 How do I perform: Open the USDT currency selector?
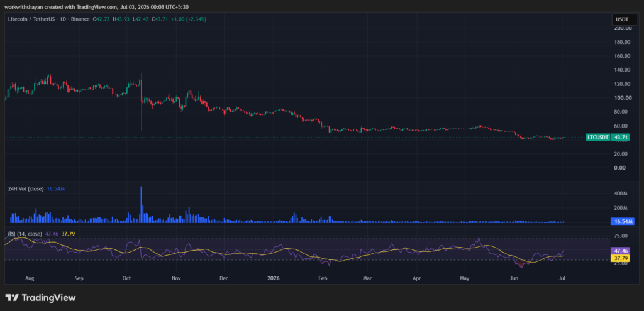click(x=625, y=19)
